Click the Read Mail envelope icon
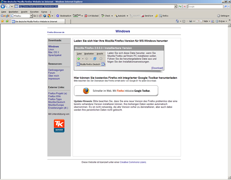The width and height of the screenshot is (231, 180). 197,21
